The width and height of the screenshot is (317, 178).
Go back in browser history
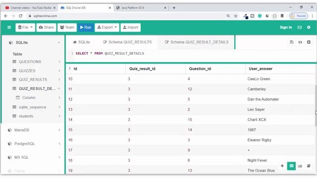pos(5,16)
